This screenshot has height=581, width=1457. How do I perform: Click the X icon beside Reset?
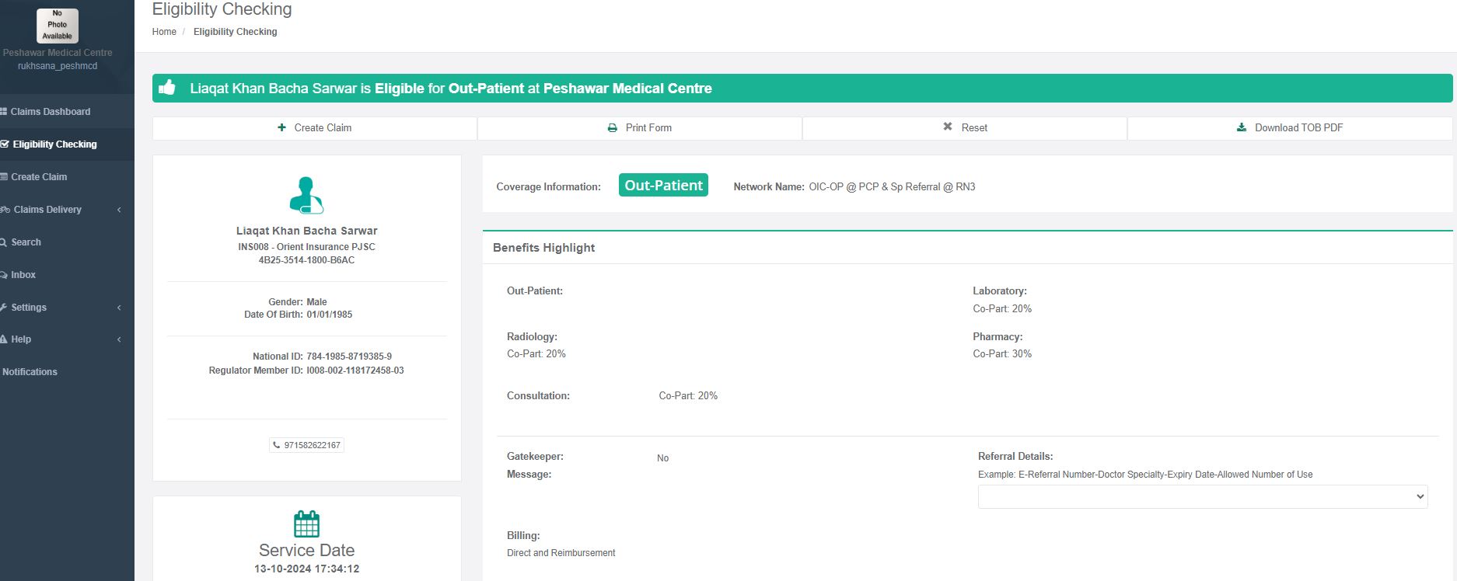(x=948, y=127)
